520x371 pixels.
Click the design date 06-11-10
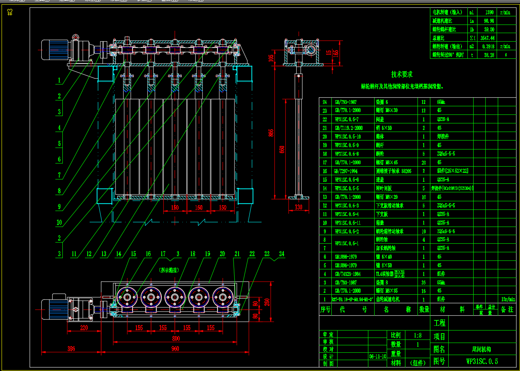[377, 356]
